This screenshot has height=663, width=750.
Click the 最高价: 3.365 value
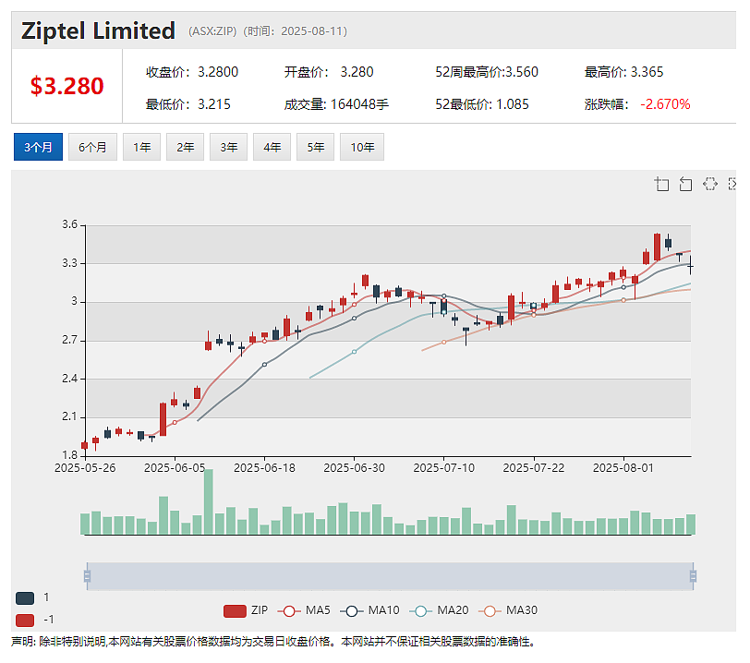pos(623,72)
